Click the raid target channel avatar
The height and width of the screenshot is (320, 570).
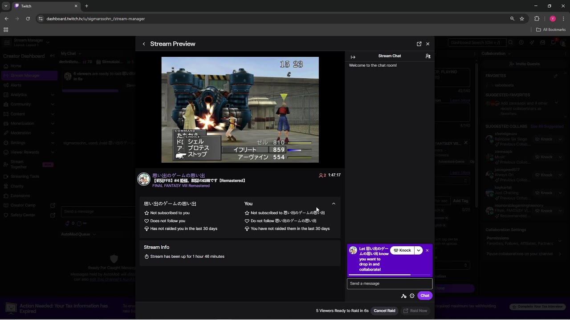(144, 179)
